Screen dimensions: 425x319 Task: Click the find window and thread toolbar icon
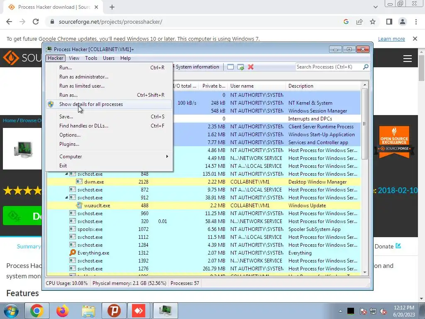point(240,67)
